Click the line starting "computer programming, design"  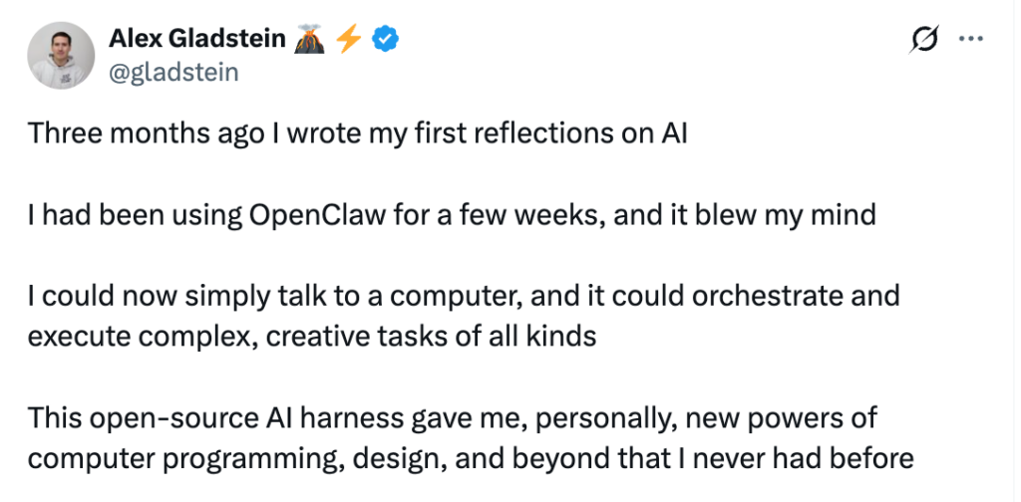(x=471, y=459)
